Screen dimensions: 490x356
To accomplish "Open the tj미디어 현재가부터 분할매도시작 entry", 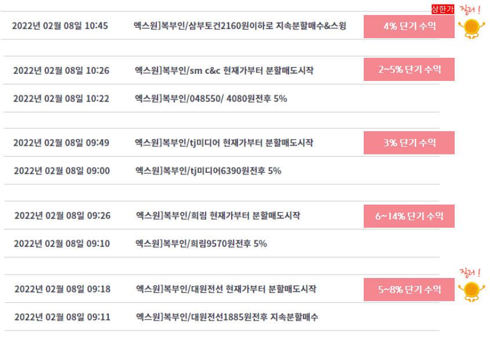I will [x=224, y=143].
